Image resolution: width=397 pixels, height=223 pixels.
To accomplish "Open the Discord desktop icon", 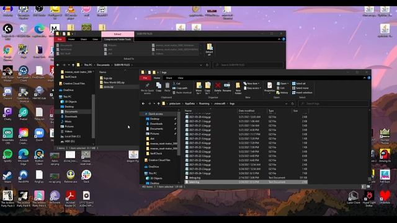I will coord(8,94).
